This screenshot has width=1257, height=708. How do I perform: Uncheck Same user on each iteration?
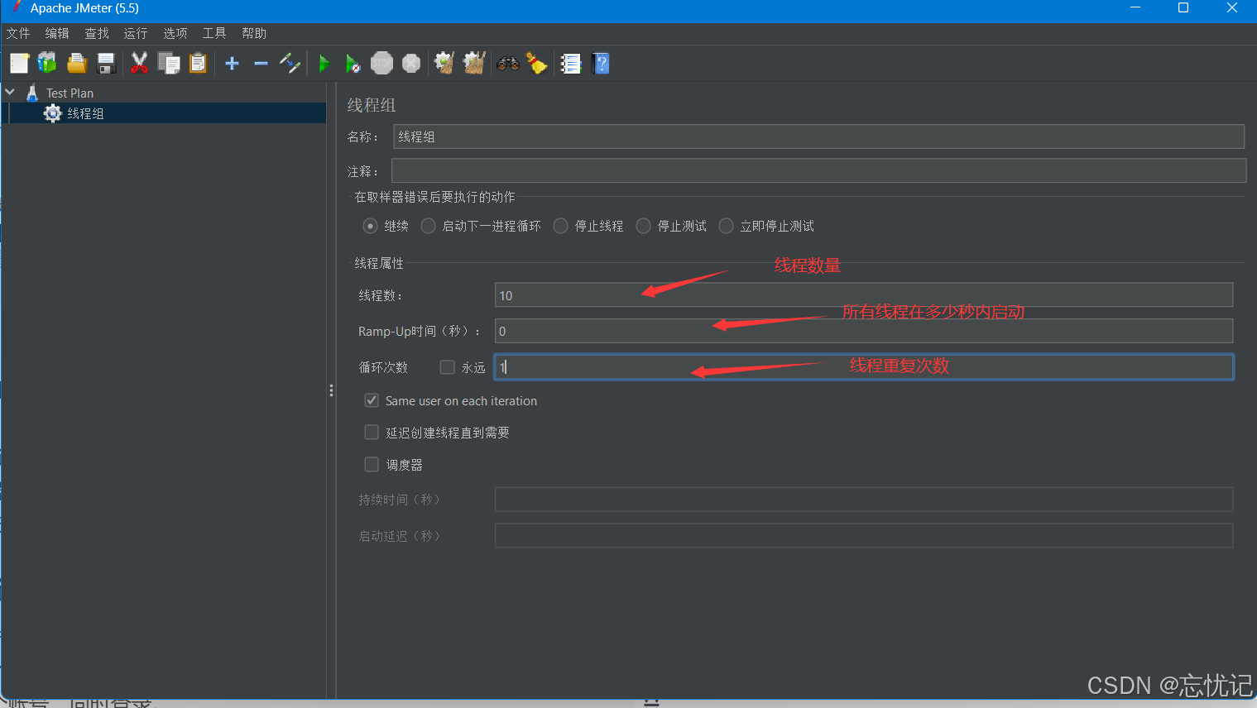pos(372,400)
